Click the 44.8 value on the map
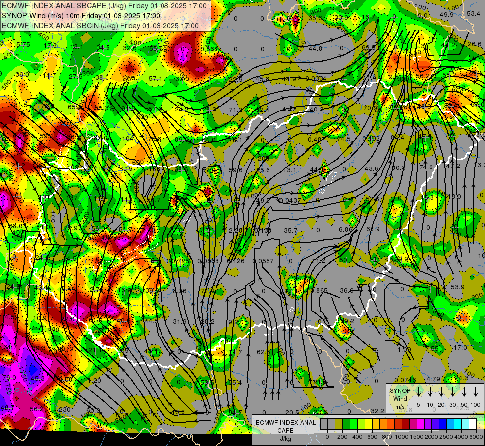485x446 pixels. tap(315, 48)
